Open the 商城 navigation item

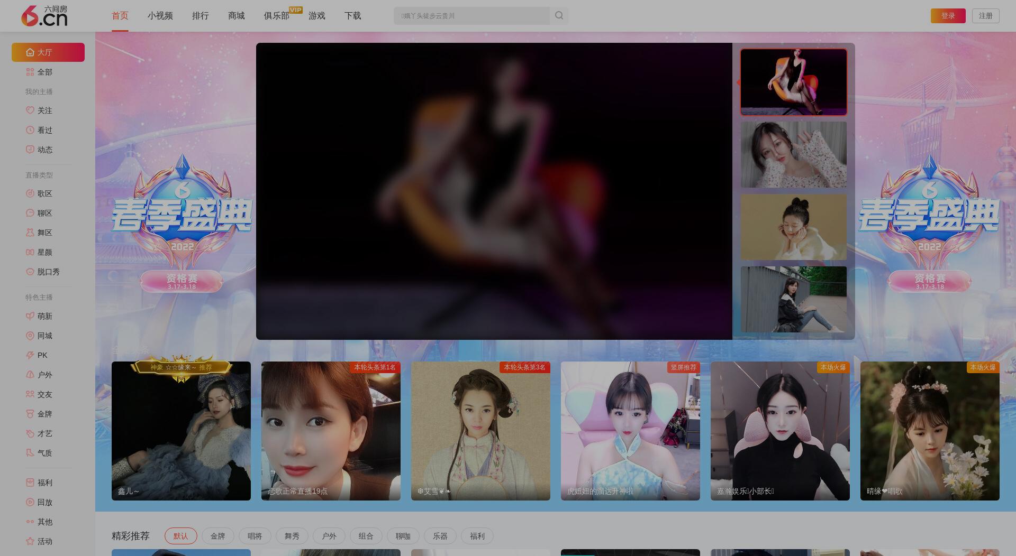(237, 16)
